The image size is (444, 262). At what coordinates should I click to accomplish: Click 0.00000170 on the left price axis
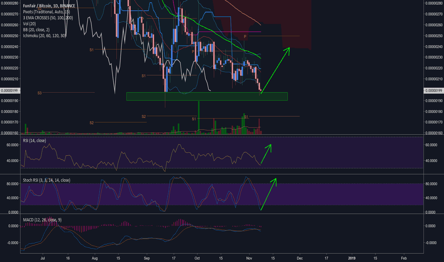tap(10, 122)
